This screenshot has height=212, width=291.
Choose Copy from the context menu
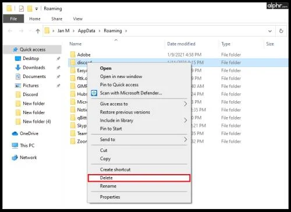pos(105,158)
